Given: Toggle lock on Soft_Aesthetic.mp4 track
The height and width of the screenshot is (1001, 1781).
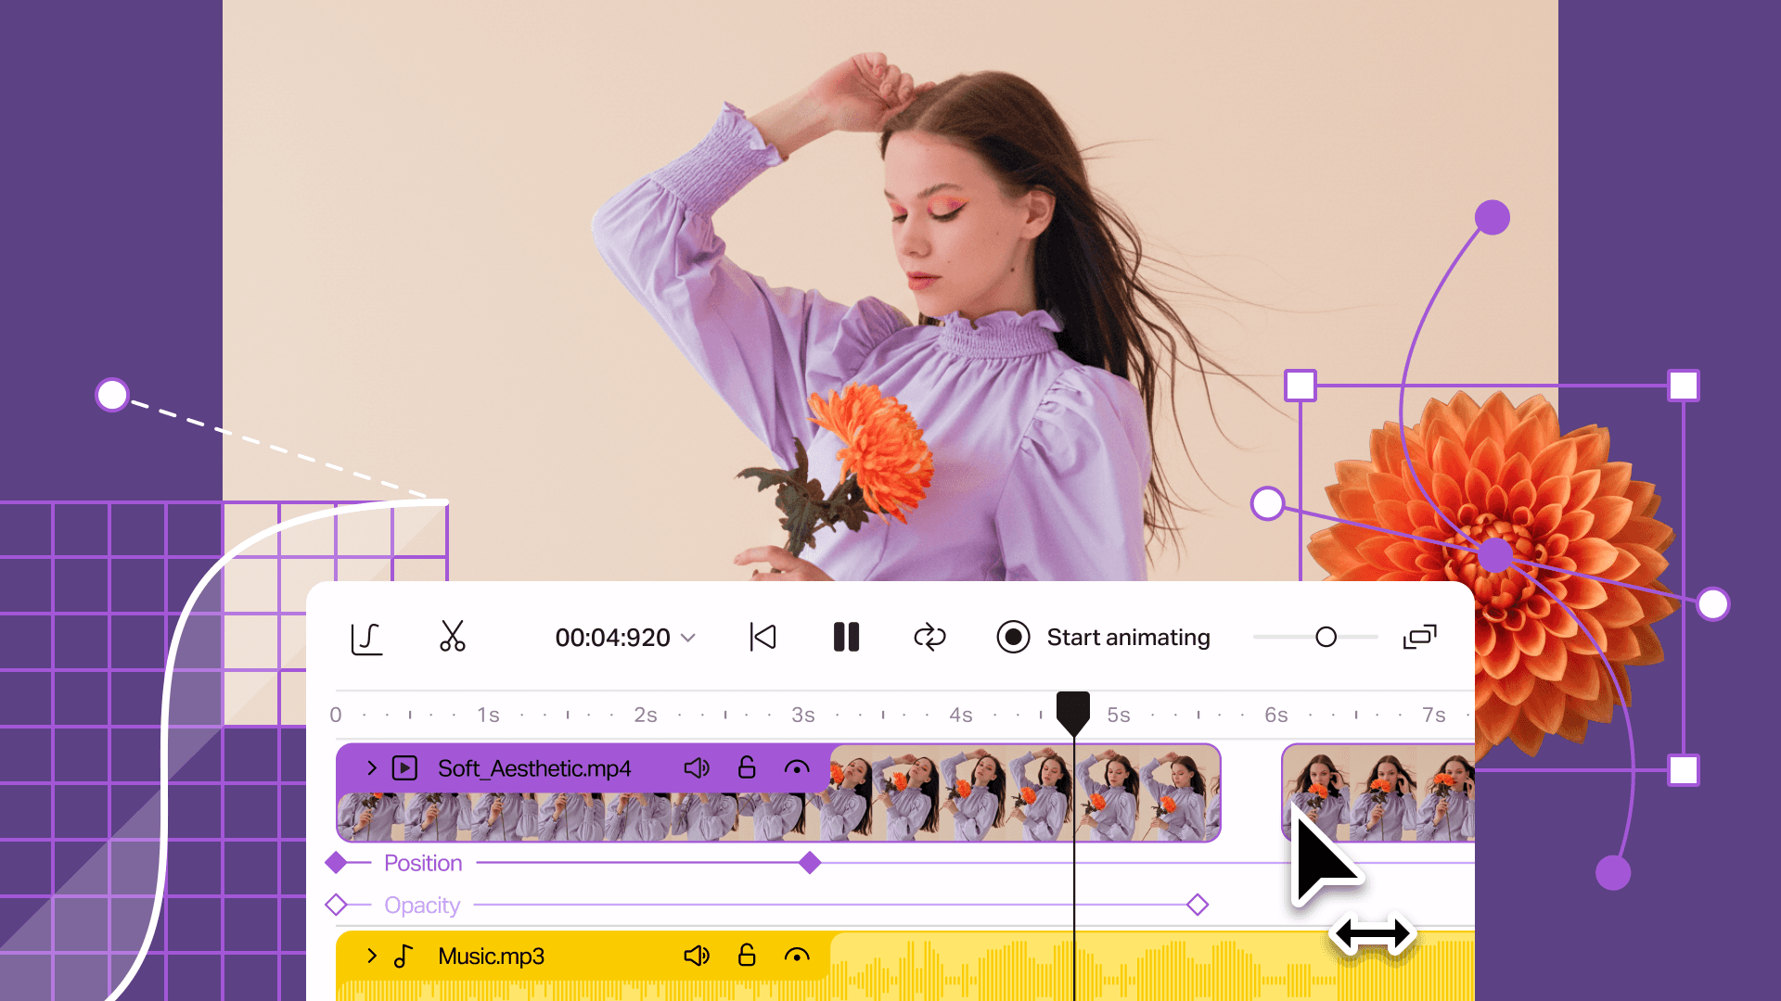Looking at the screenshot, I should [747, 767].
